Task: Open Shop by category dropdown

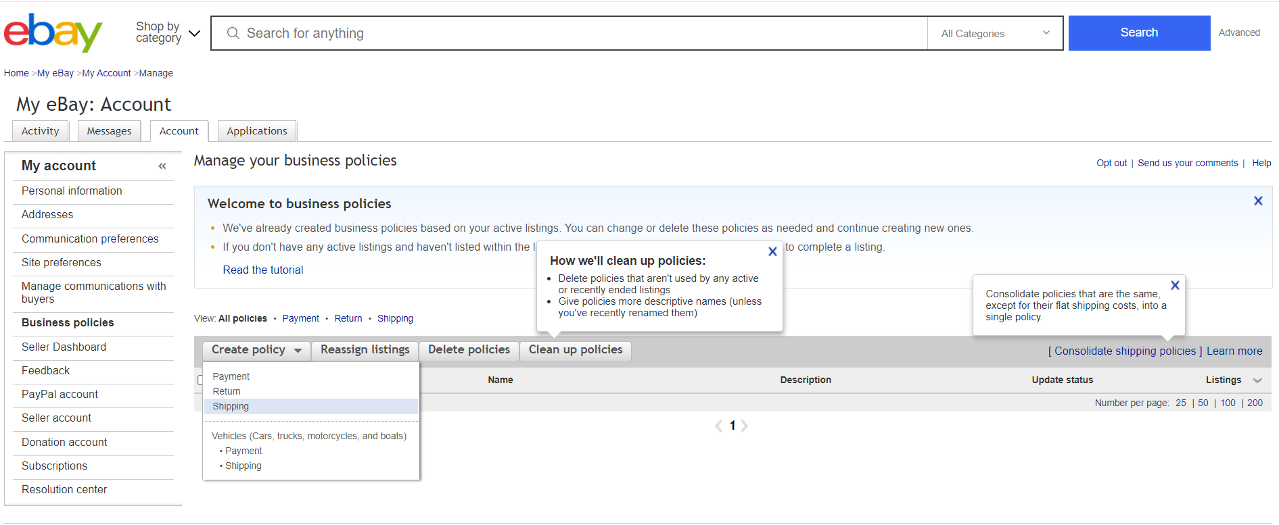Action: [168, 32]
